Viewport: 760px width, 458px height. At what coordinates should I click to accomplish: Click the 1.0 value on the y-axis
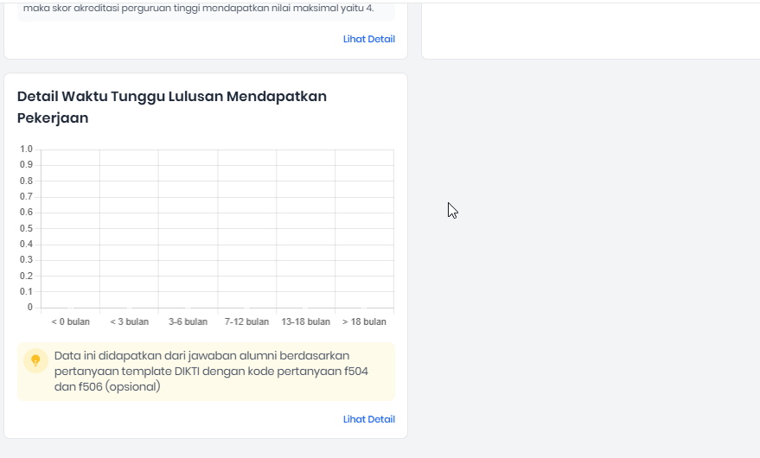[x=26, y=149]
